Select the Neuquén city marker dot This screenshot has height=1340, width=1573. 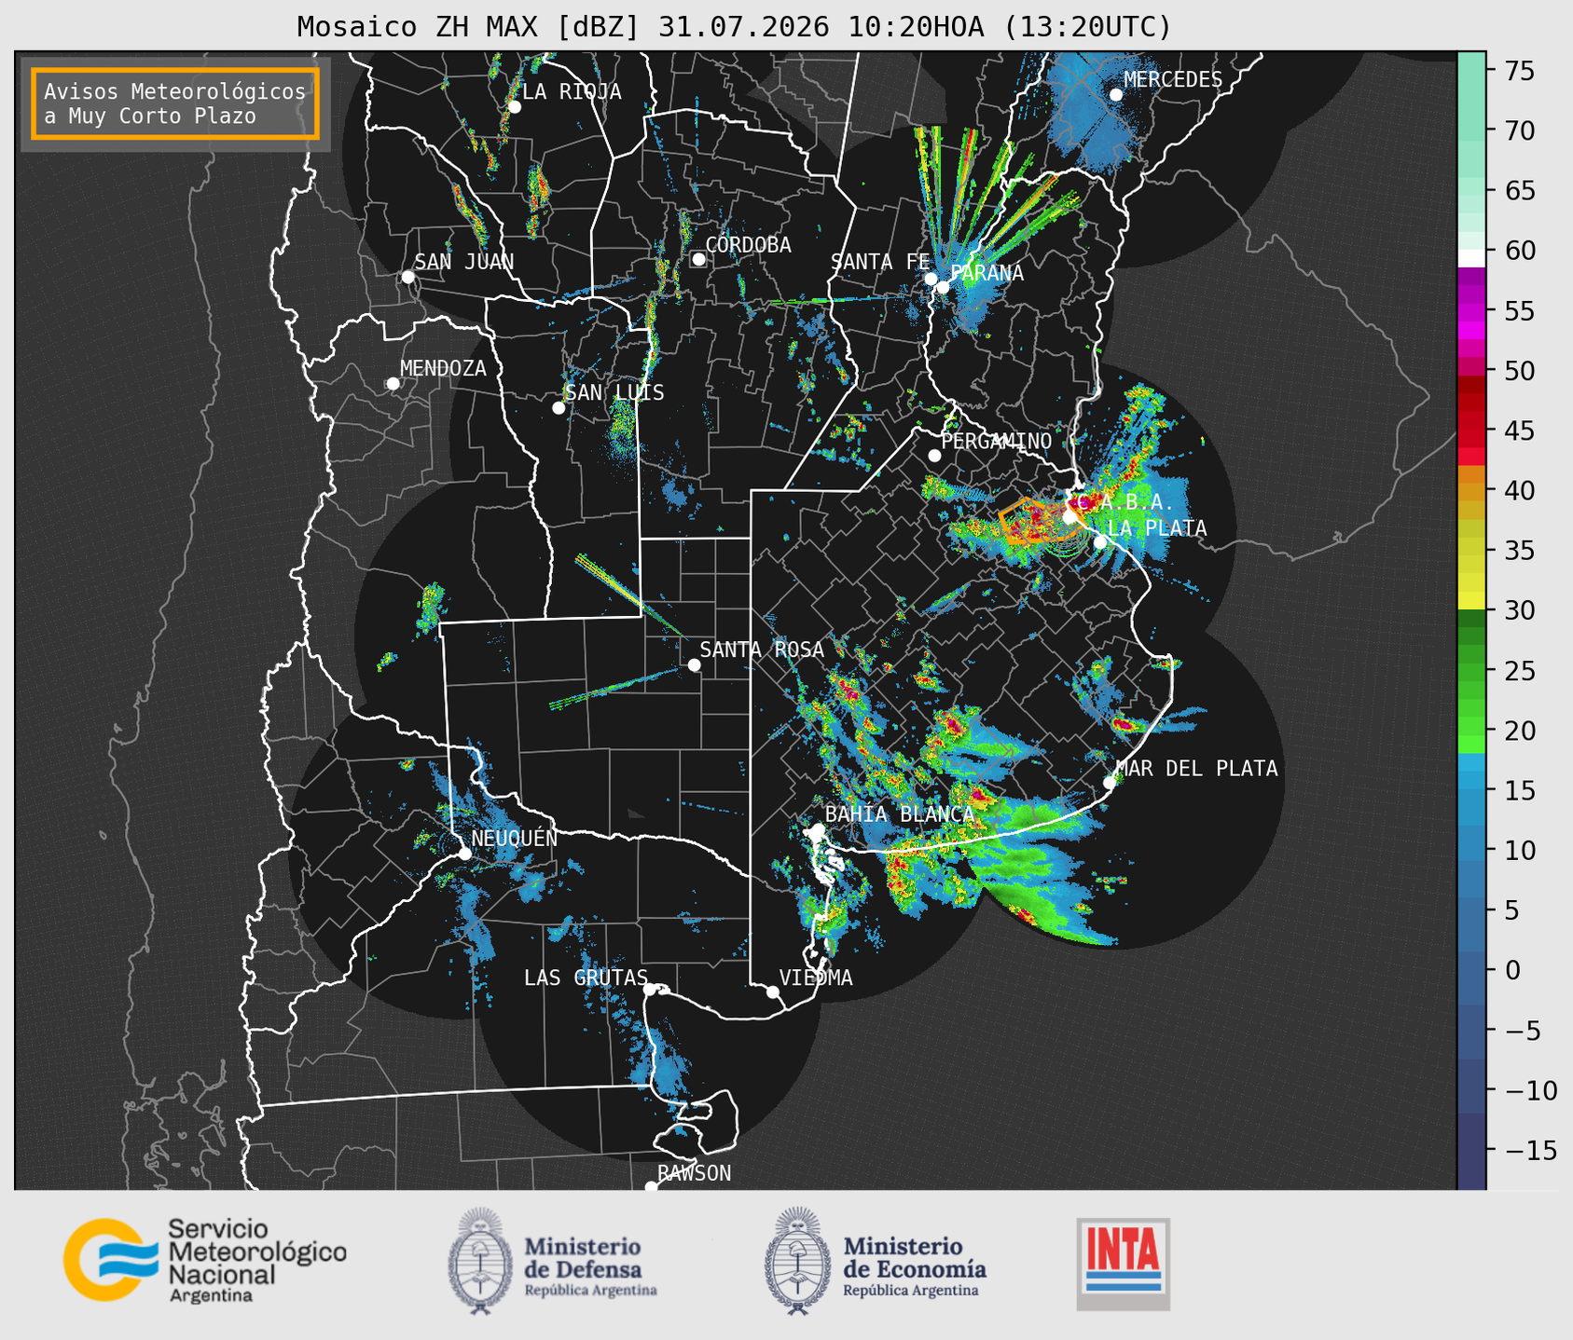[464, 854]
